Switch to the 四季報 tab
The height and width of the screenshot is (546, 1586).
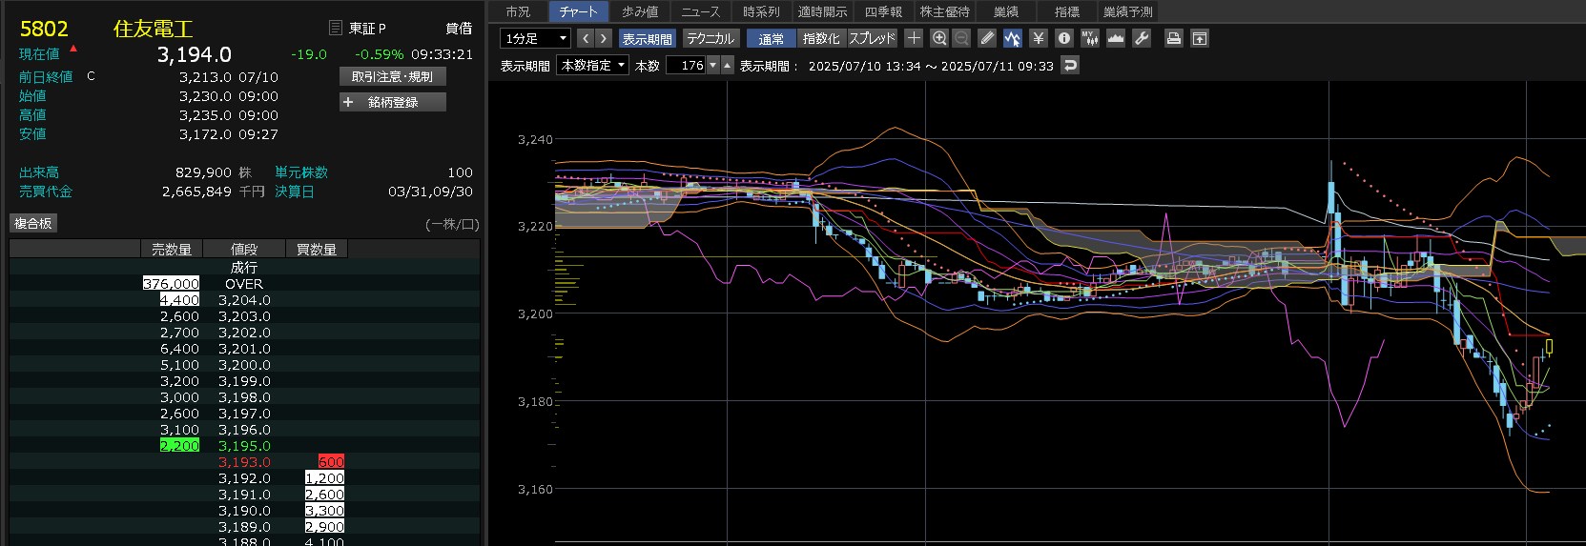(883, 11)
